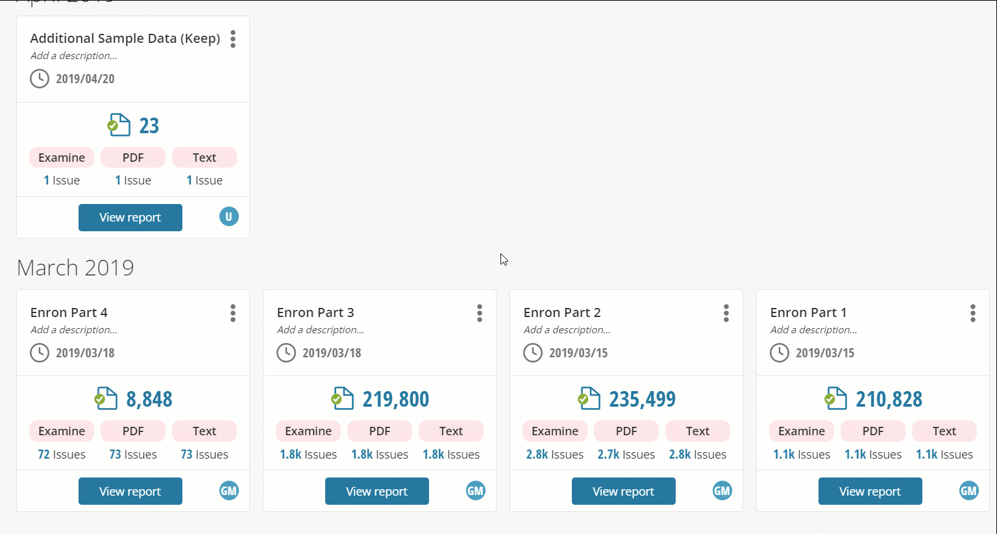997x534 pixels.
Task: Select Text tag on Additional Sample Data card
Action: [204, 158]
